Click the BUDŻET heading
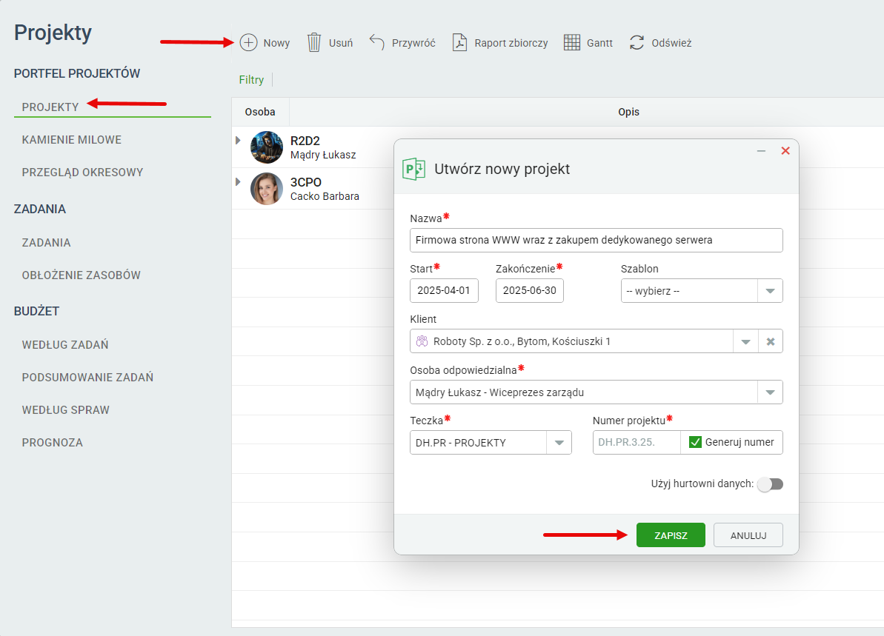This screenshot has height=636, width=884. click(x=36, y=312)
